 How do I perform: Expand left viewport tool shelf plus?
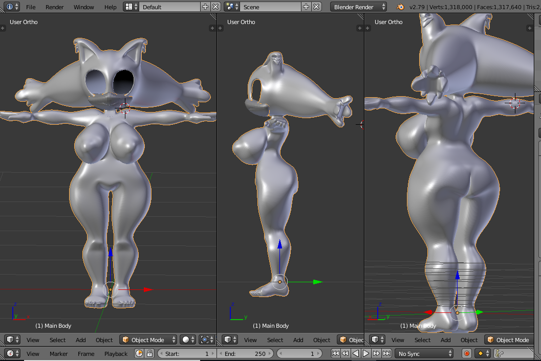3,28
